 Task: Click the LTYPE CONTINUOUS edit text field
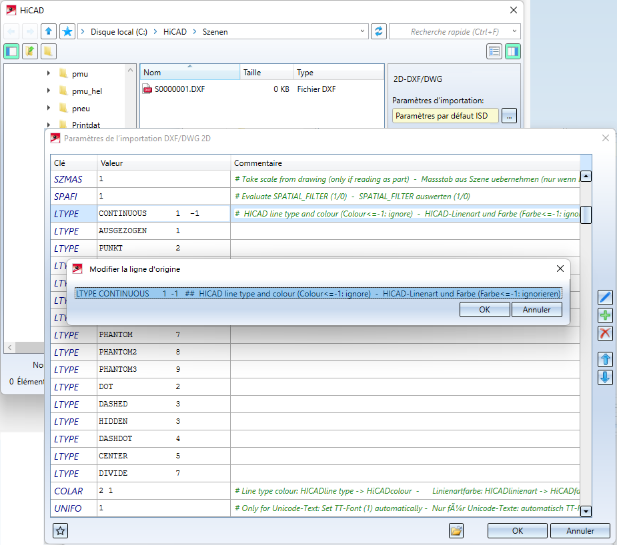(318, 294)
